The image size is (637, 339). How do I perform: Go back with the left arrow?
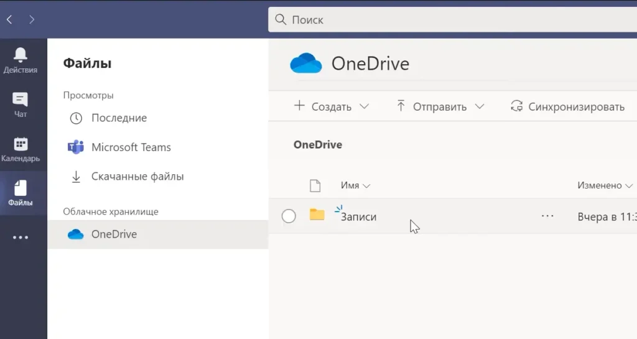(9, 19)
